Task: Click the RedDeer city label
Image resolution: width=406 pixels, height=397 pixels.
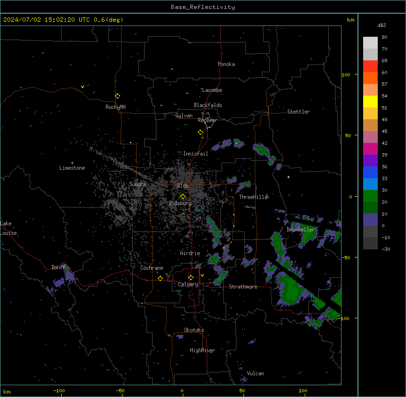Action: 207,120
